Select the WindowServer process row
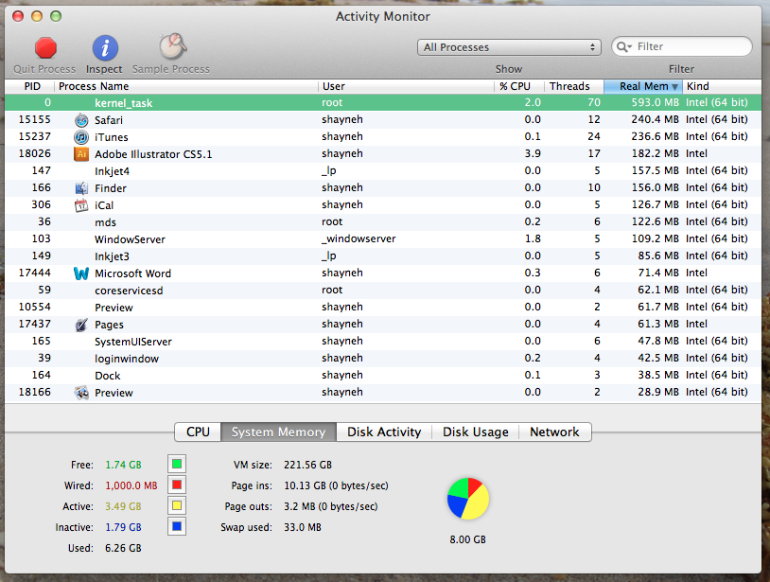The height and width of the screenshot is (582, 770). coord(383,239)
